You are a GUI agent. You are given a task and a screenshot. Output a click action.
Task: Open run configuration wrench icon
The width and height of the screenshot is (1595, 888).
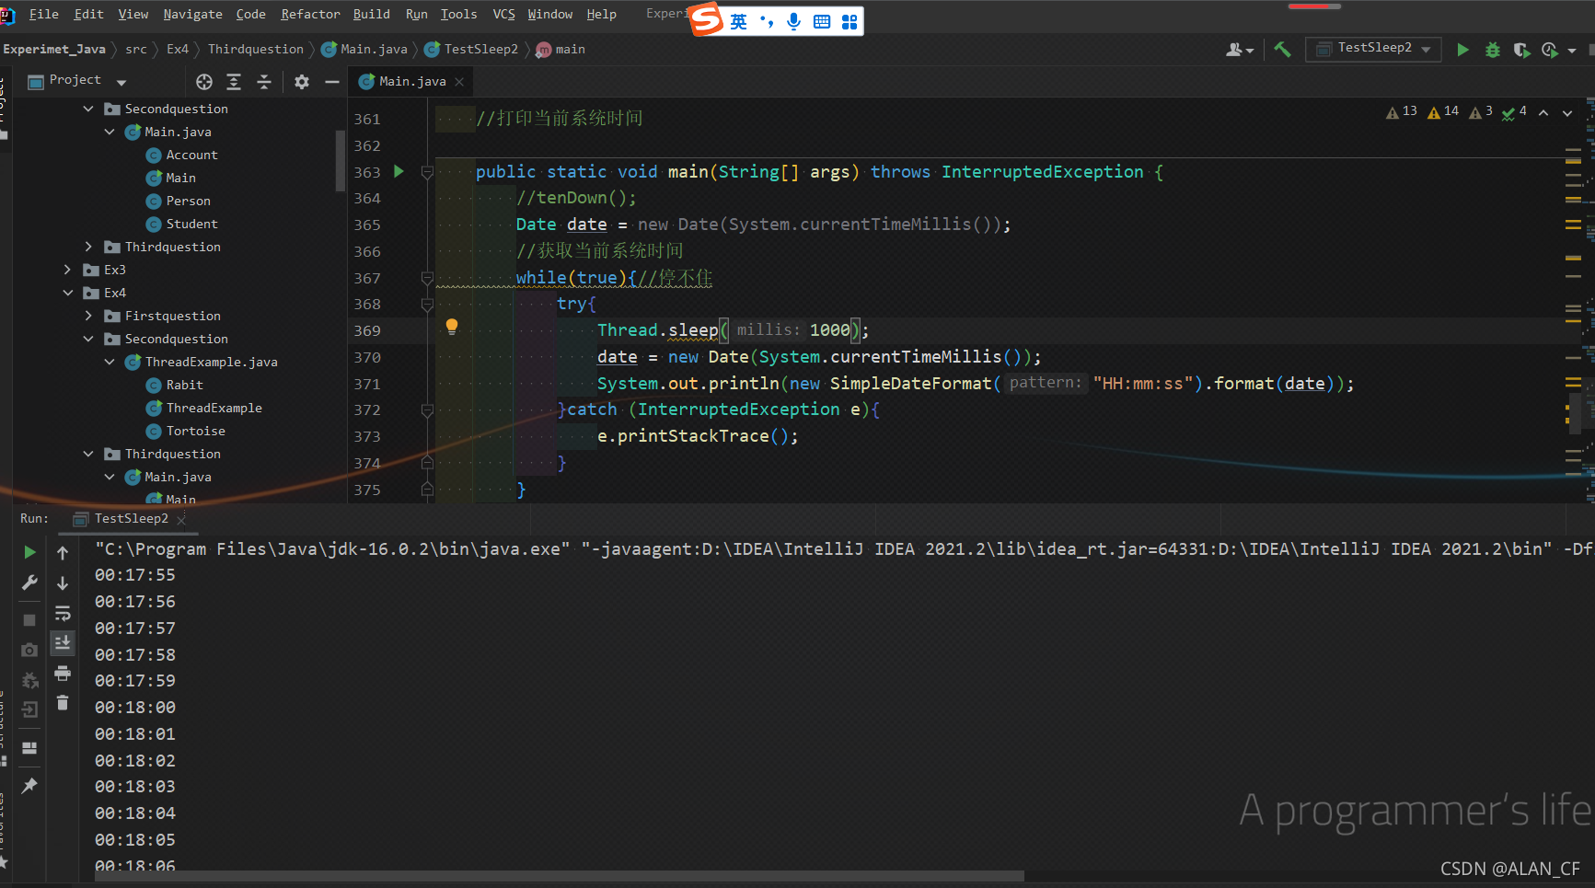(29, 582)
